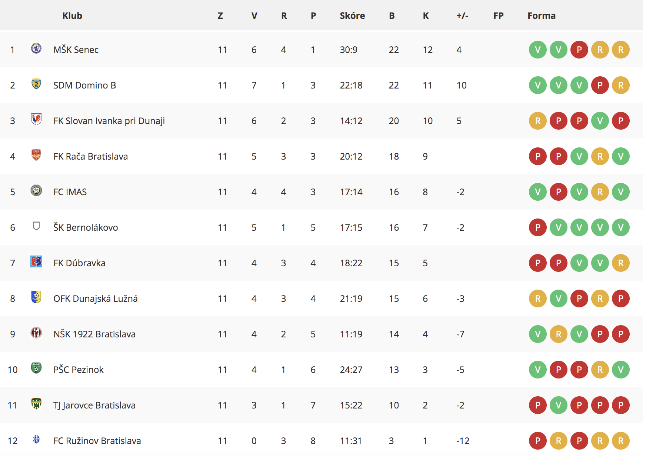The image size is (646, 457).
Task: Click the SDM Domino B club logo
Action: tap(36, 84)
